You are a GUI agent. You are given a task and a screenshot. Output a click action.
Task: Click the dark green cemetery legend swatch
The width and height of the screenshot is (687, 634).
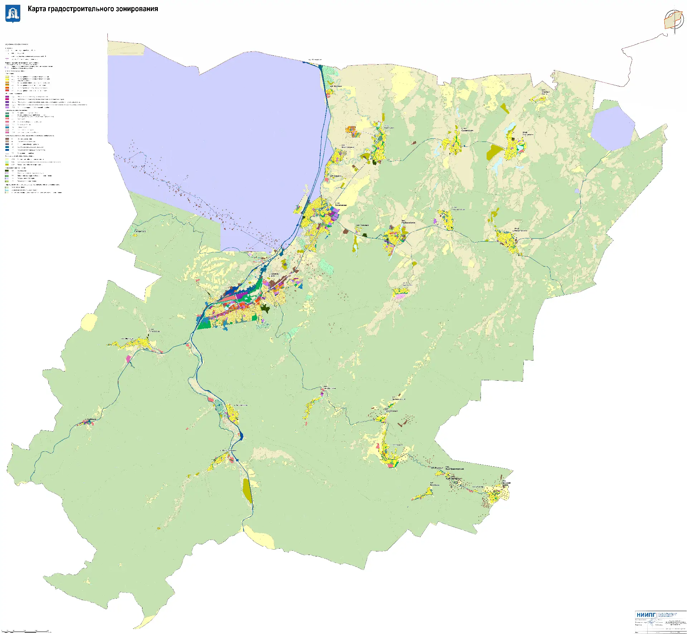pos(7,170)
